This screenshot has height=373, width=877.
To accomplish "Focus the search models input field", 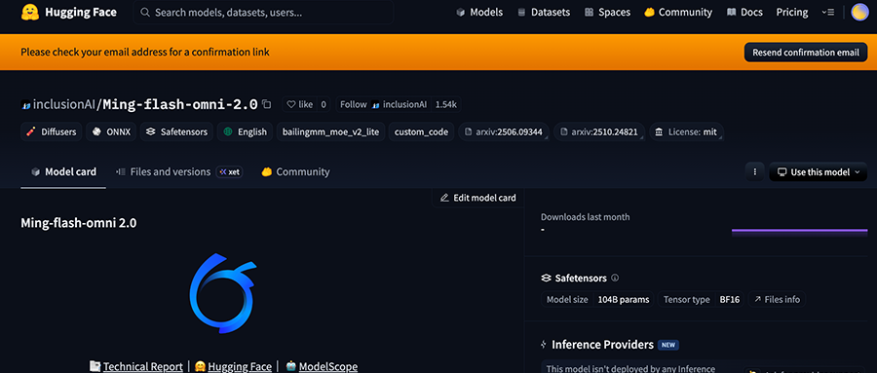I will (263, 13).
